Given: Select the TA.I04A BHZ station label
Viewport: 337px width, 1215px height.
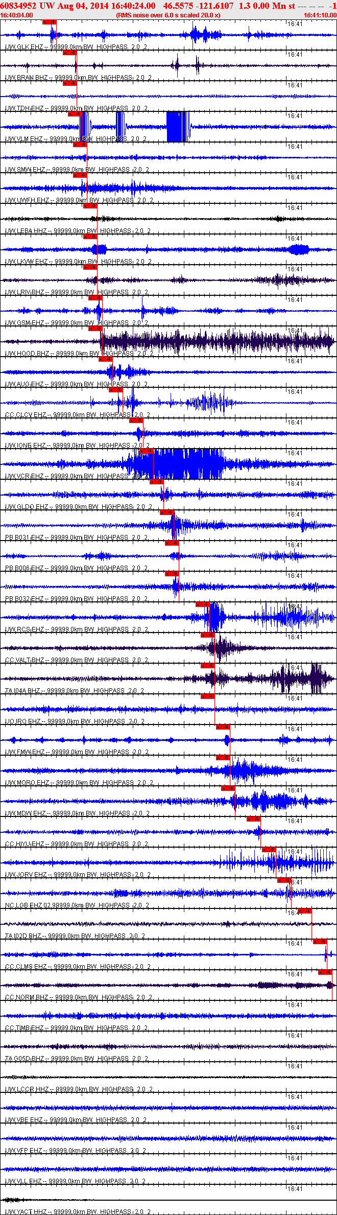Looking at the screenshot, I should (22, 691).
